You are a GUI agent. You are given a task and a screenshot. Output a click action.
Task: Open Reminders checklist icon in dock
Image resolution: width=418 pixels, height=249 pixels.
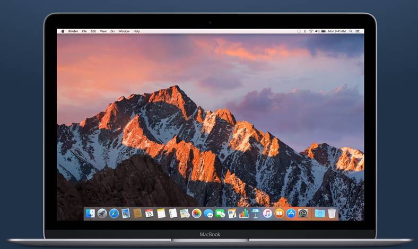[x=173, y=214]
